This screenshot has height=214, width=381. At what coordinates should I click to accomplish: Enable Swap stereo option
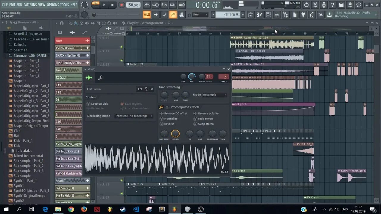(204, 124)
